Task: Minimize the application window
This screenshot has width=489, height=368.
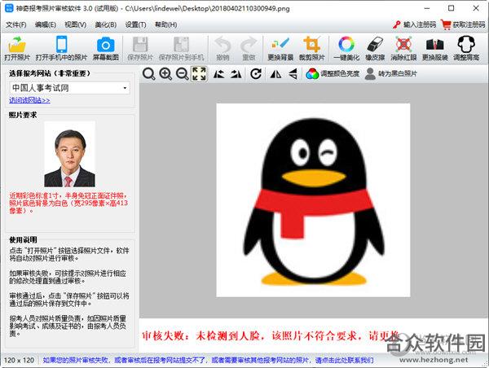Action: (x=427, y=8)
